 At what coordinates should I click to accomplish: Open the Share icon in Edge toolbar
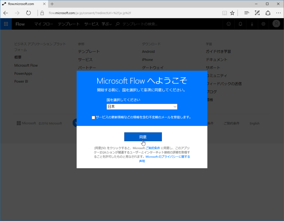[x=268, y=13]
